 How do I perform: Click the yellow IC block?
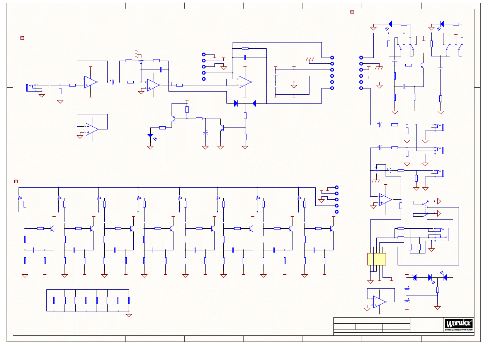point(376,259)
